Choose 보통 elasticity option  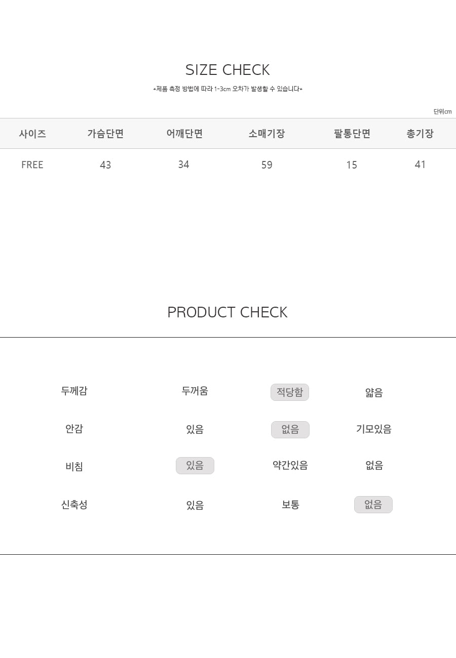click(x=291, y=505)
